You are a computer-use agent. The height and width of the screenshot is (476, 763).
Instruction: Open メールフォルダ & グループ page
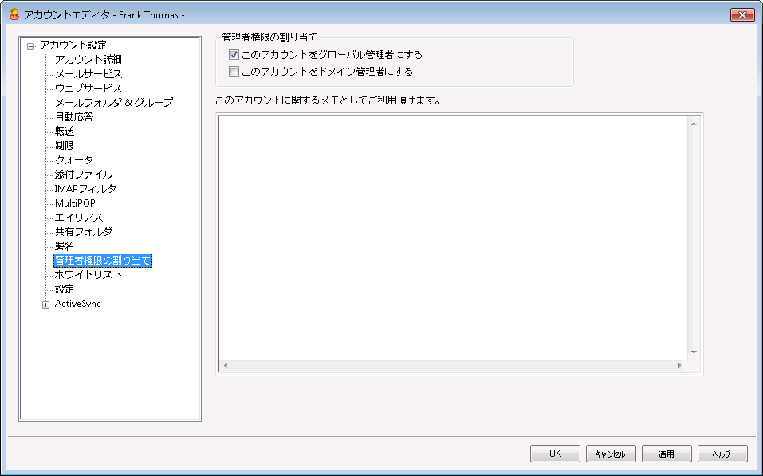113,102
